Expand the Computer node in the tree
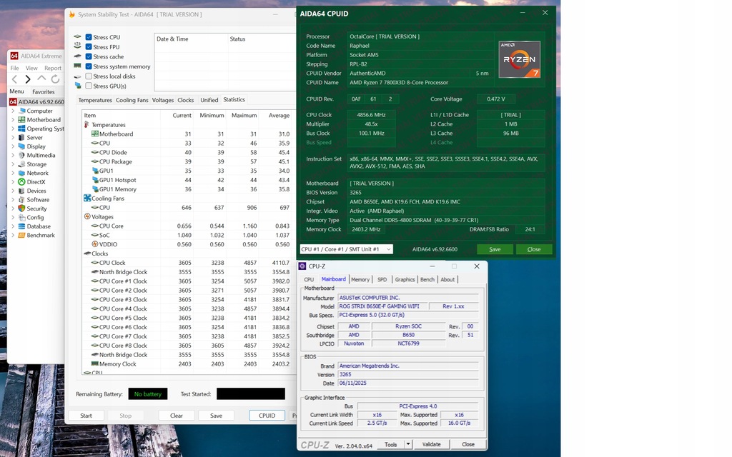The width and height of the screenshot is (732, 457). tap(13, 111)
